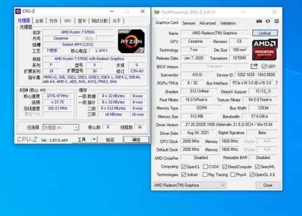Click the 工具 button in CPU-Z
302x216 pixels.
pyautogui.click(x=82, y=139)
